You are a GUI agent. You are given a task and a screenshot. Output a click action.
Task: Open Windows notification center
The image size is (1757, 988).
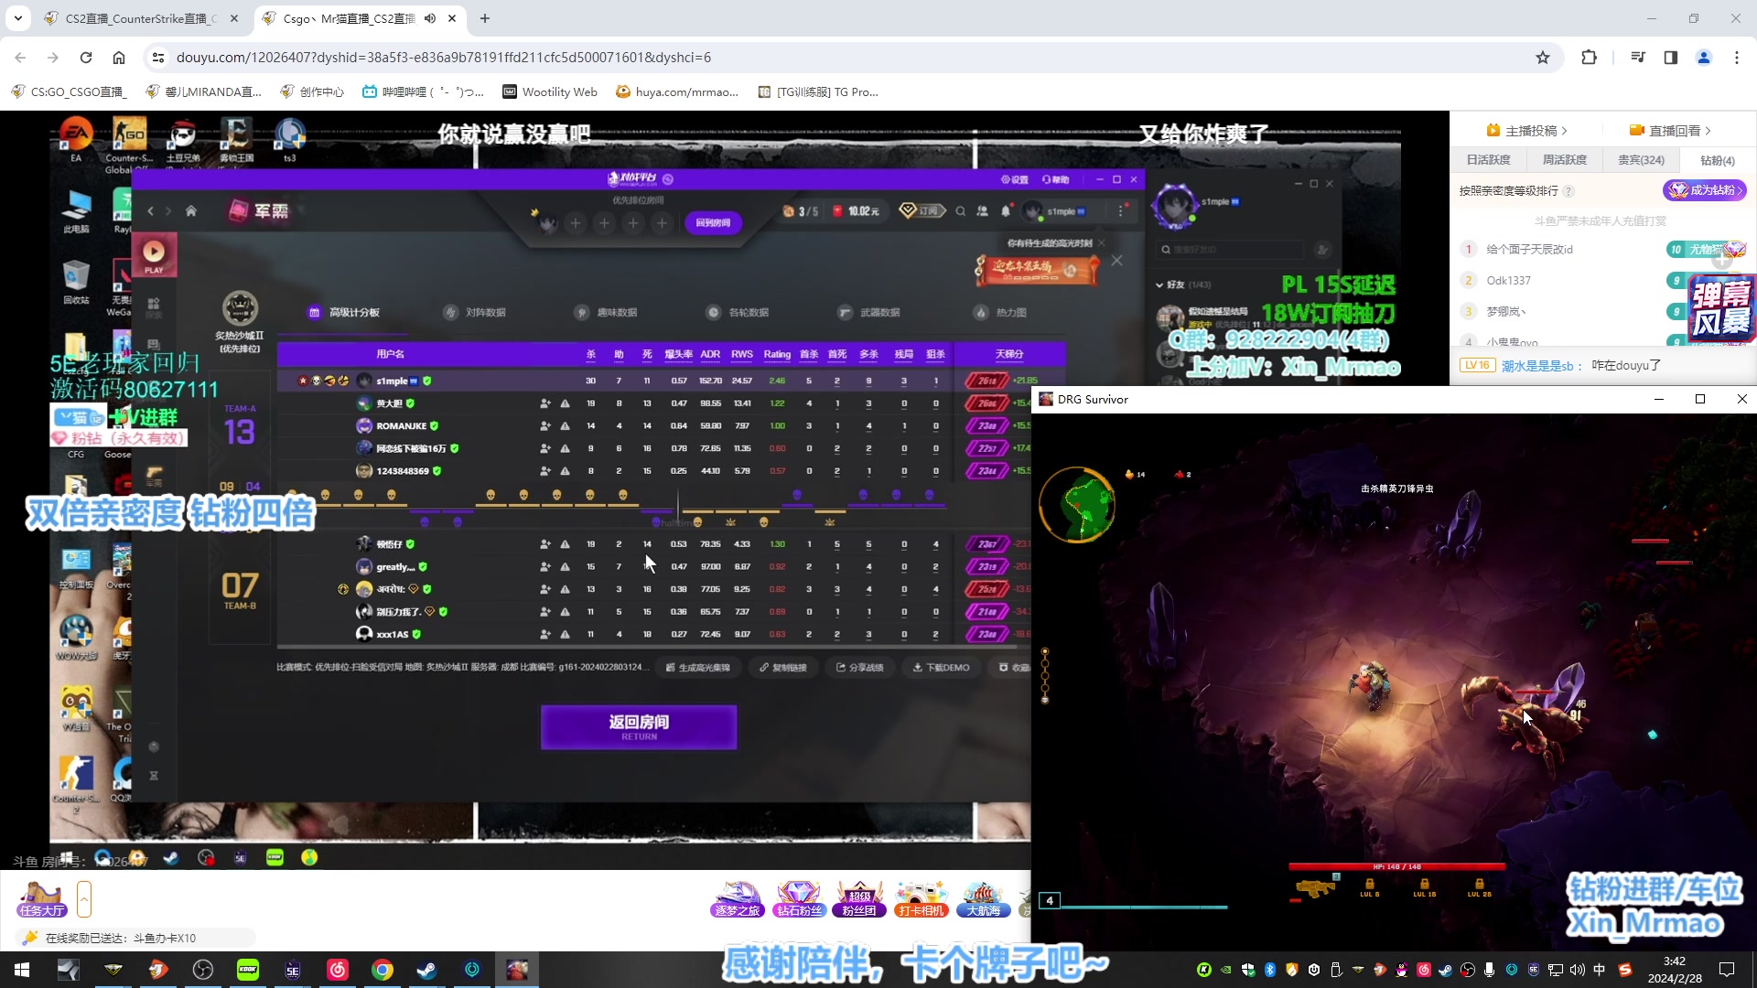(x=1728, y=970)
